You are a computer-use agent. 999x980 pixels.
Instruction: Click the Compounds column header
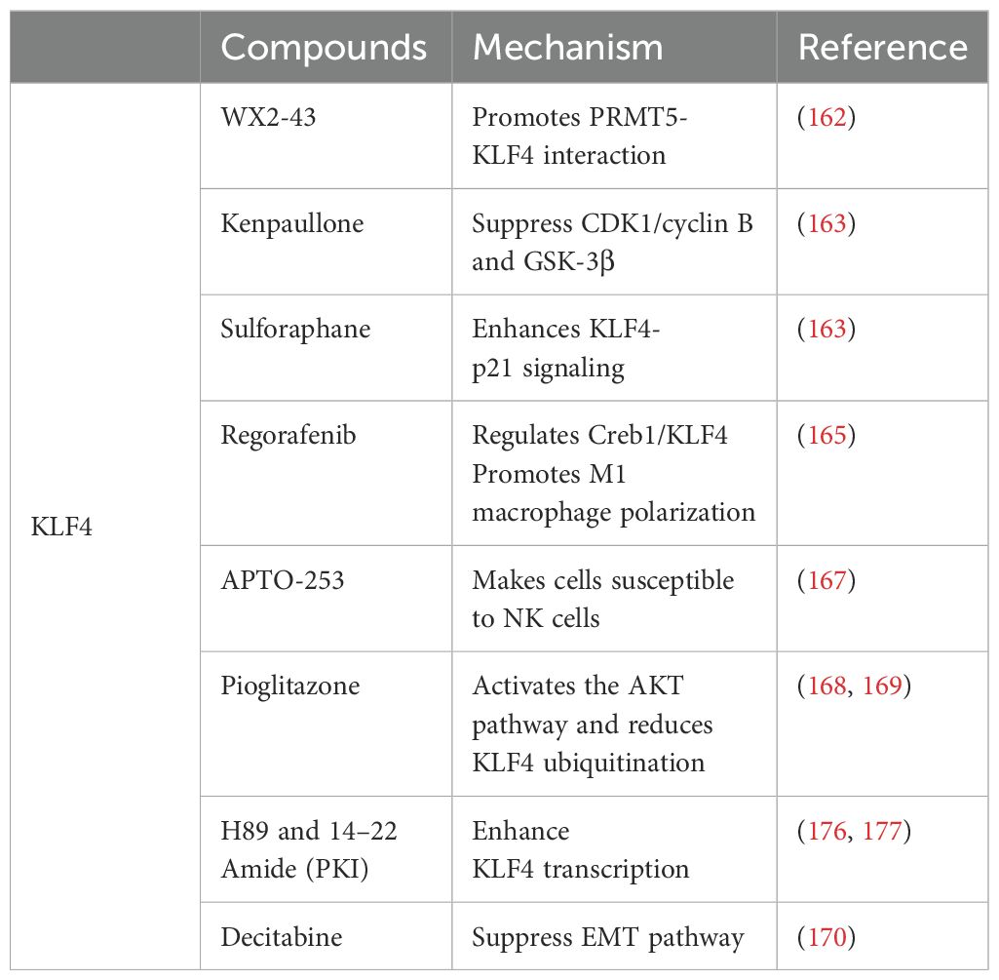pyautogui.click(x=324, y=48)
